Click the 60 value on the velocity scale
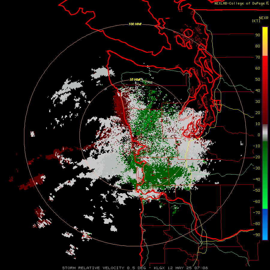This screenshot has height=270, width=270. coord(258,68)
